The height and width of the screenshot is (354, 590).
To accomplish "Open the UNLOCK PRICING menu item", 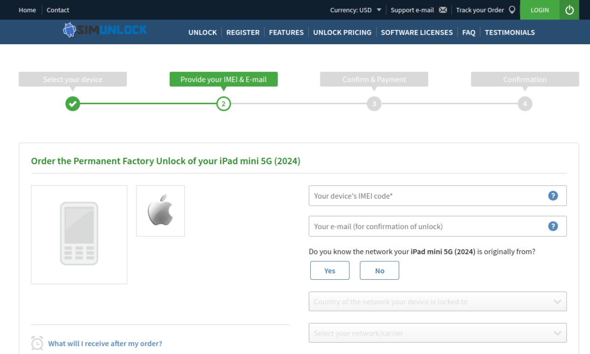I will [x=342, y=32].
